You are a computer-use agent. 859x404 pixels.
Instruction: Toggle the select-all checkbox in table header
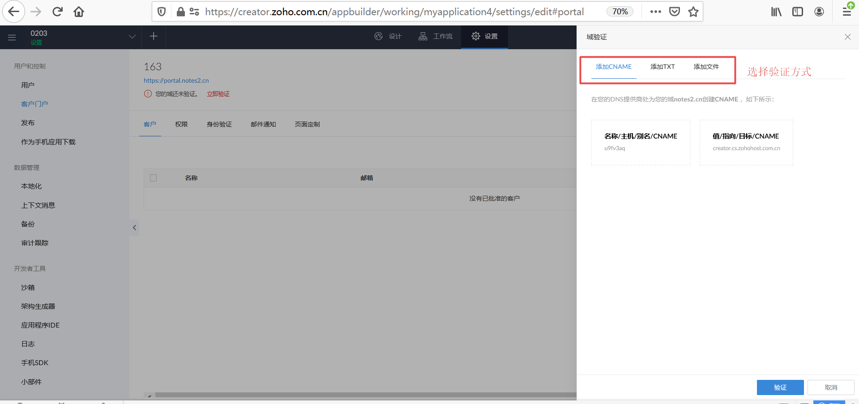(x=154, y=178)
